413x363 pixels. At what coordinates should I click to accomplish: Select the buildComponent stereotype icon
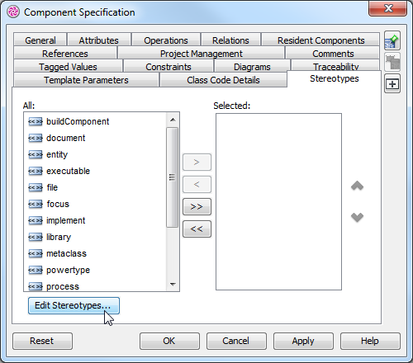tap(36, 121)
